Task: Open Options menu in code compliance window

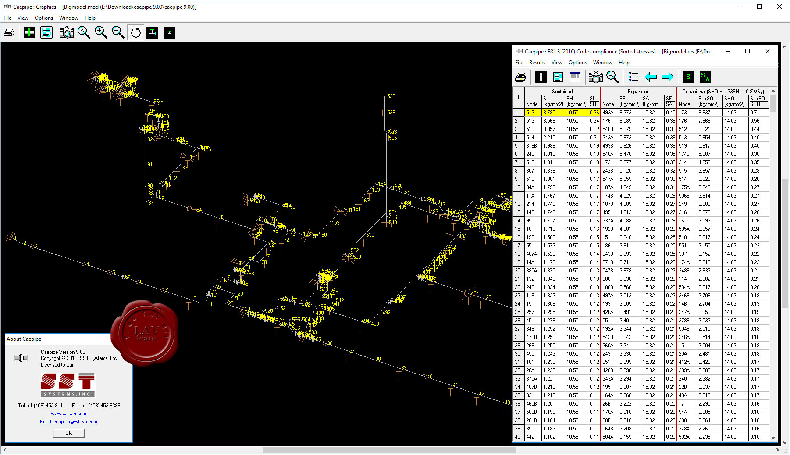Action: pos(578,63)
